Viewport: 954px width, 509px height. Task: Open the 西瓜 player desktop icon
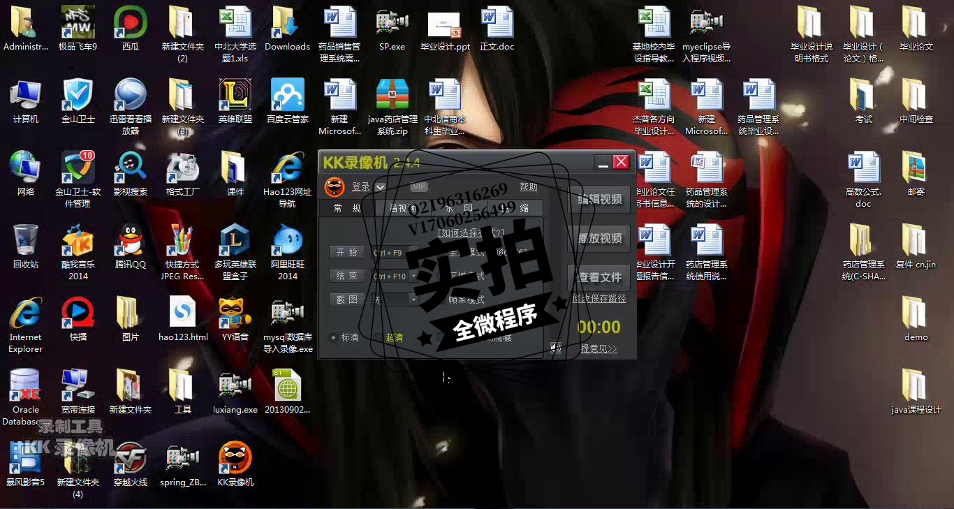click(x=131, y=29)
